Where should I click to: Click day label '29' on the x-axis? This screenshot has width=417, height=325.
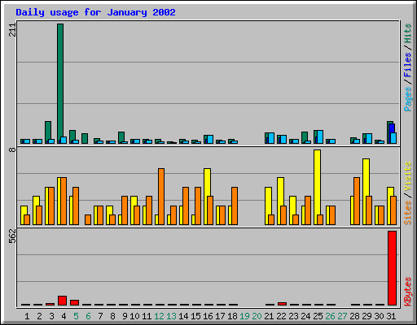(x=367, y=316)
